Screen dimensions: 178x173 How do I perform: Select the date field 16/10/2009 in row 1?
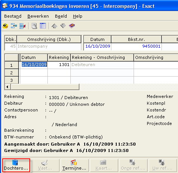coord(34,65)
